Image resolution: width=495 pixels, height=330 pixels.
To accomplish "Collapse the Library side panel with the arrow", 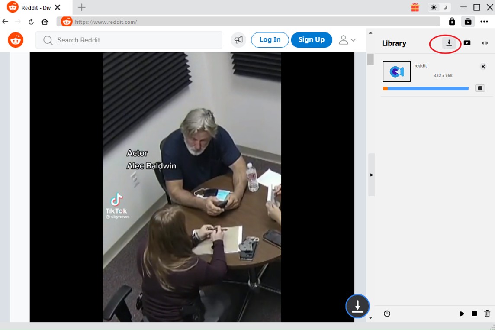I will point(371,175).
